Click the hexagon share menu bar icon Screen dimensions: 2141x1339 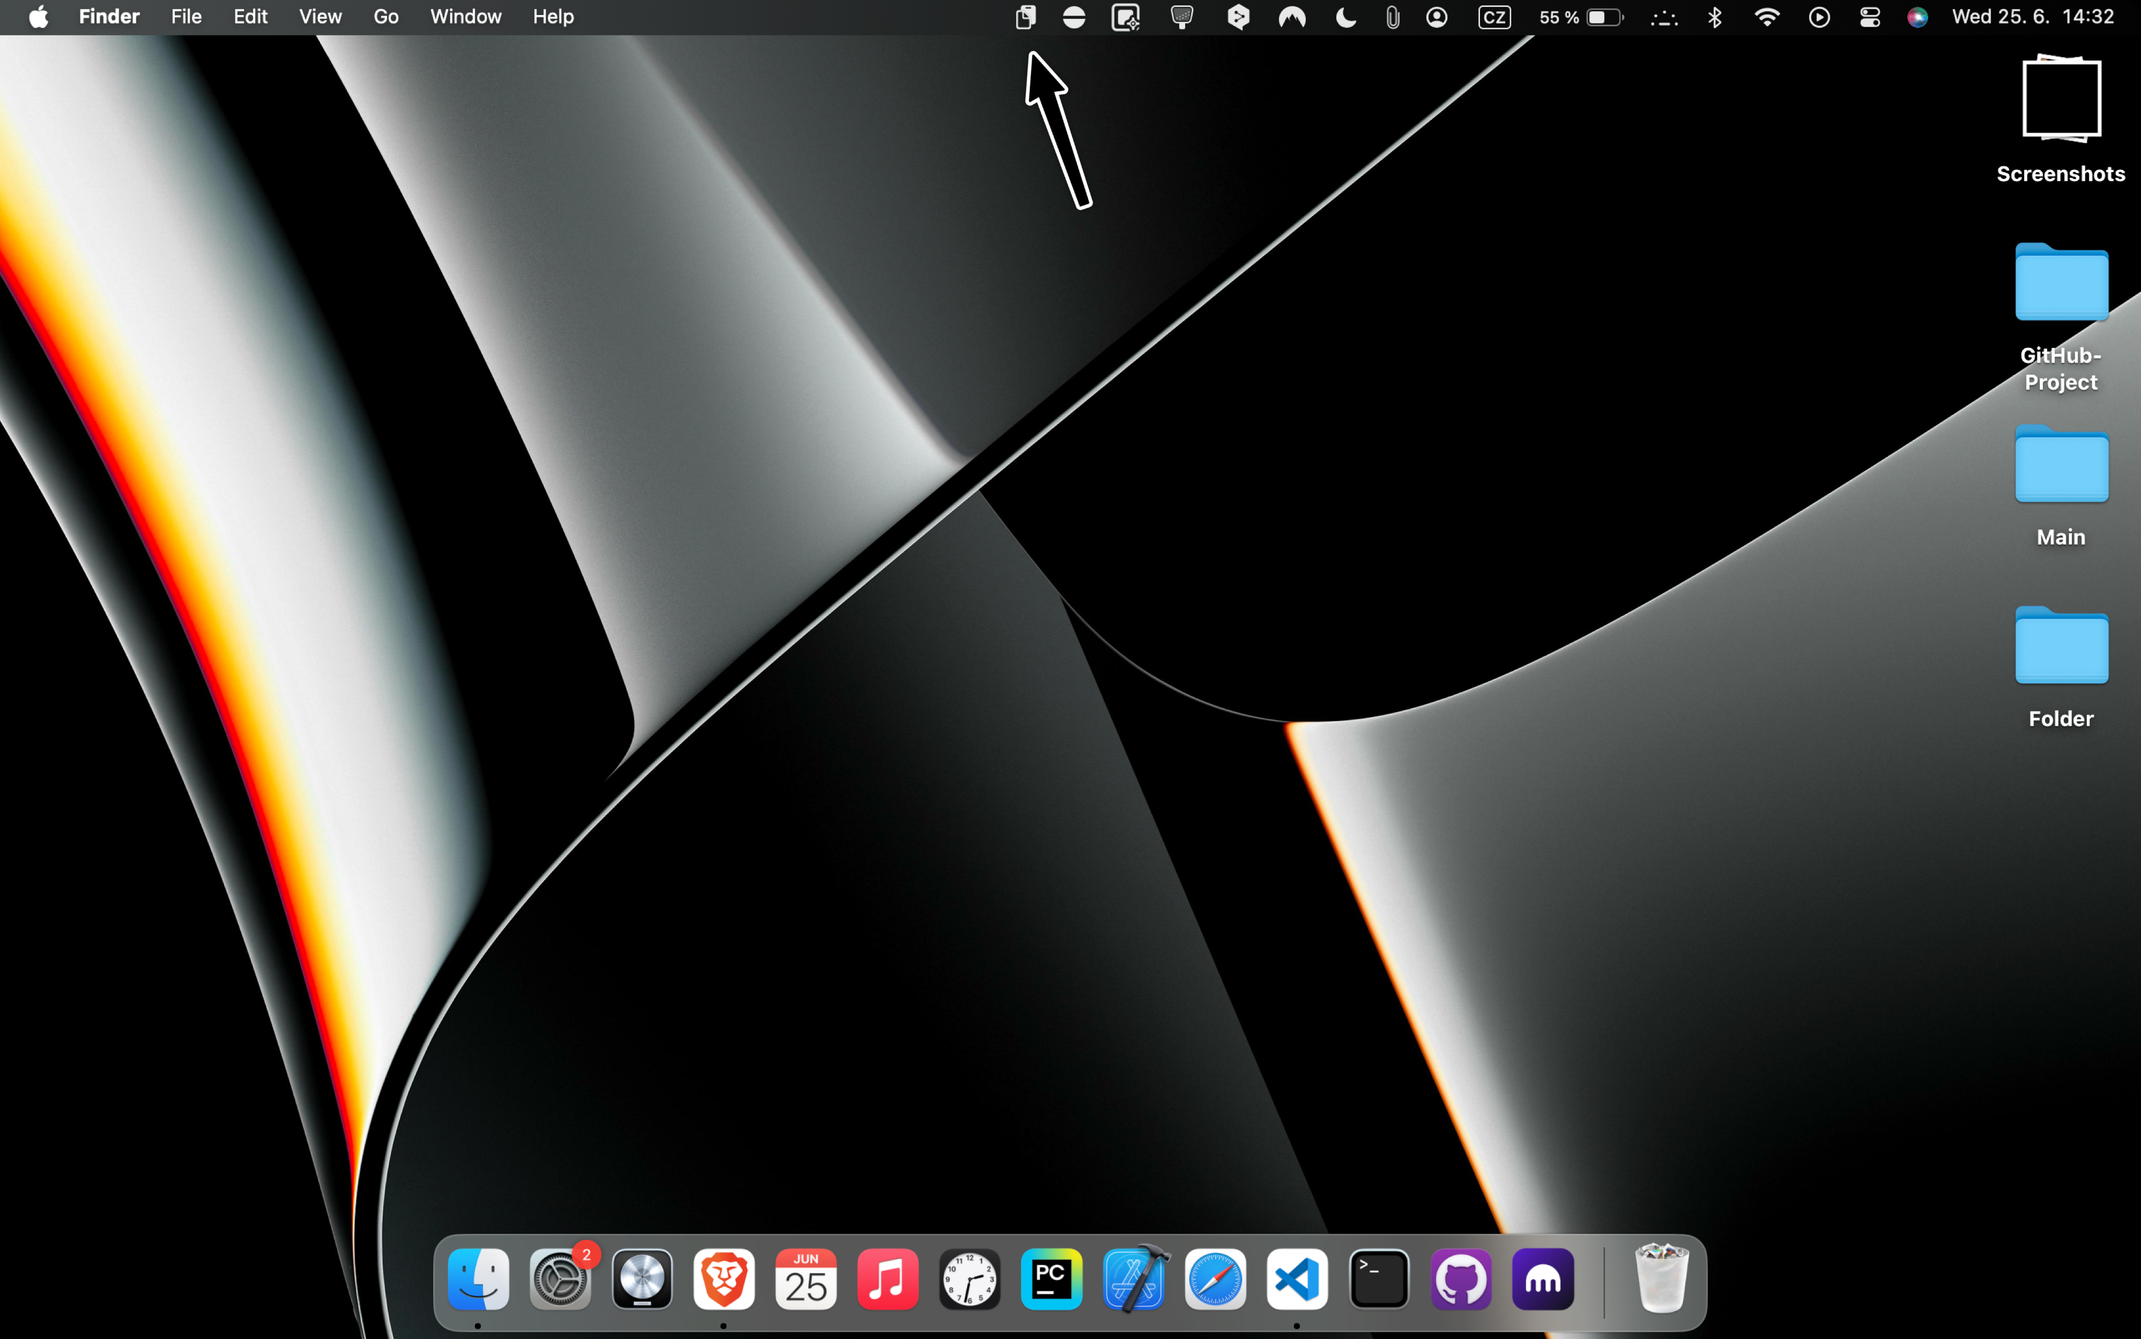1238,17
